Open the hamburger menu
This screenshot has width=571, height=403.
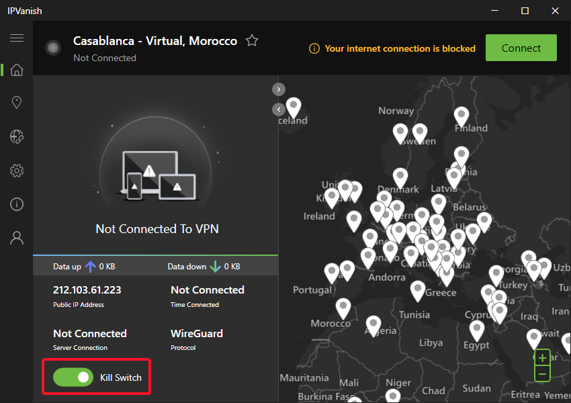[17, 38]
